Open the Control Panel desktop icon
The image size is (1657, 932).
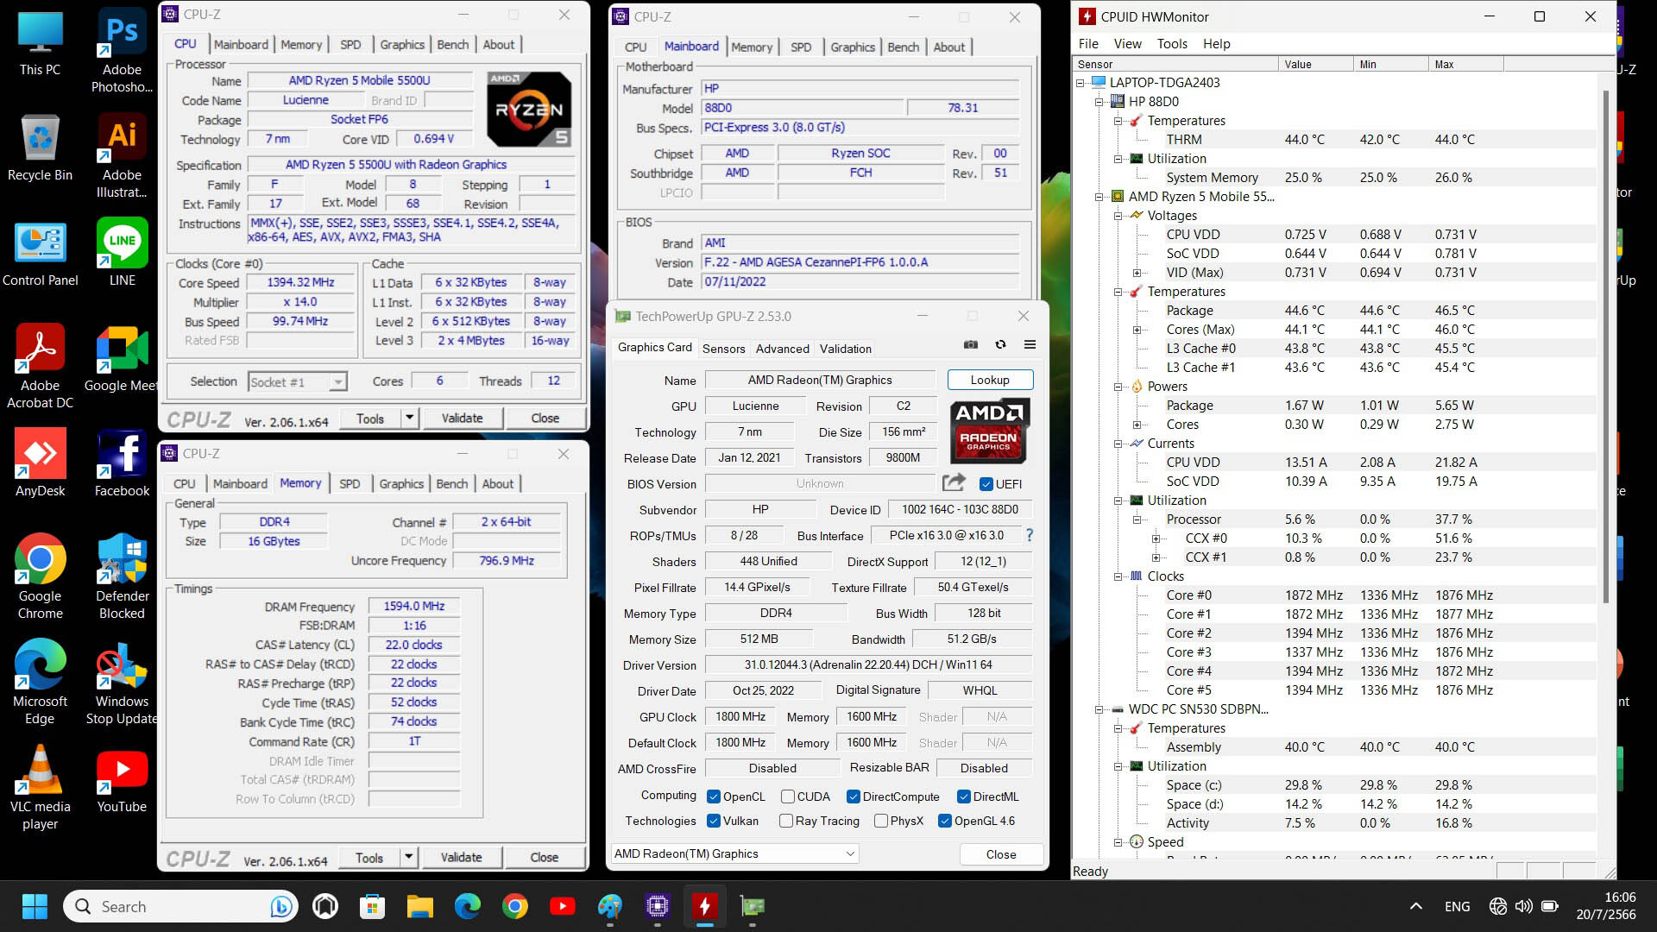(40, 255)
